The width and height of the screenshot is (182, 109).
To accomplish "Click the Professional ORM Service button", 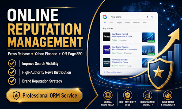I will (x=44, y=95).
